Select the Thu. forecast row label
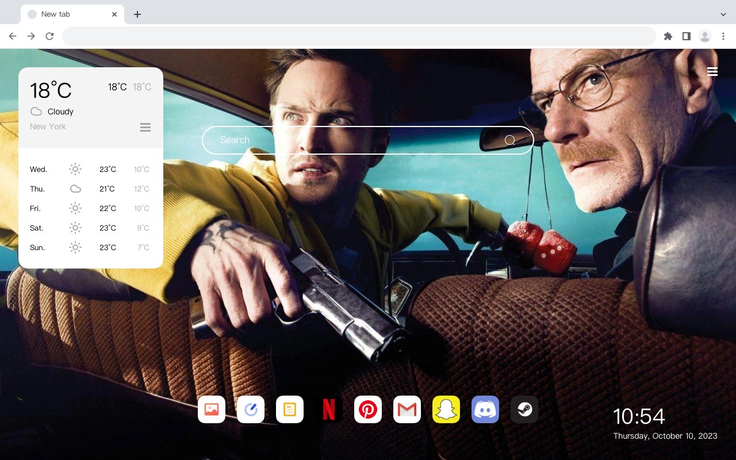This screenshot has height=460, width=736. tap(37, 189)
